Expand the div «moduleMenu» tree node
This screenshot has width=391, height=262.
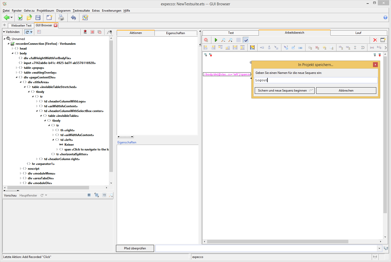(x=21, y=173)
